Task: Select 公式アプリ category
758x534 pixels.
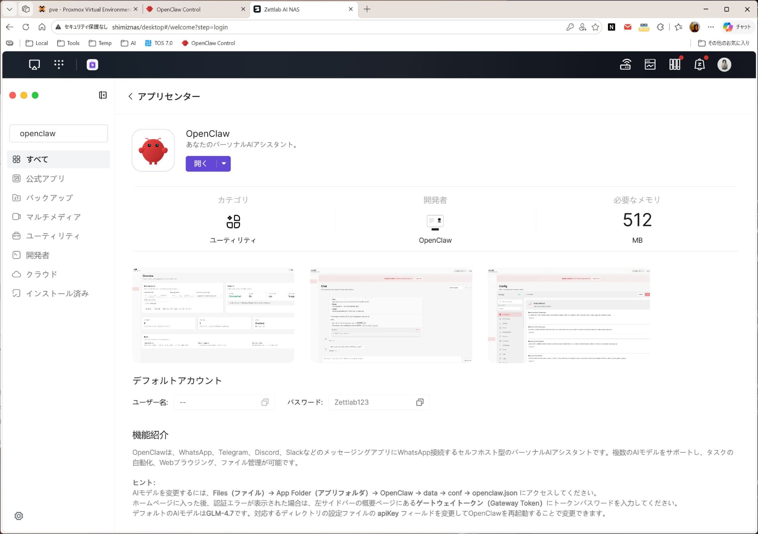Action: point(58,178)
